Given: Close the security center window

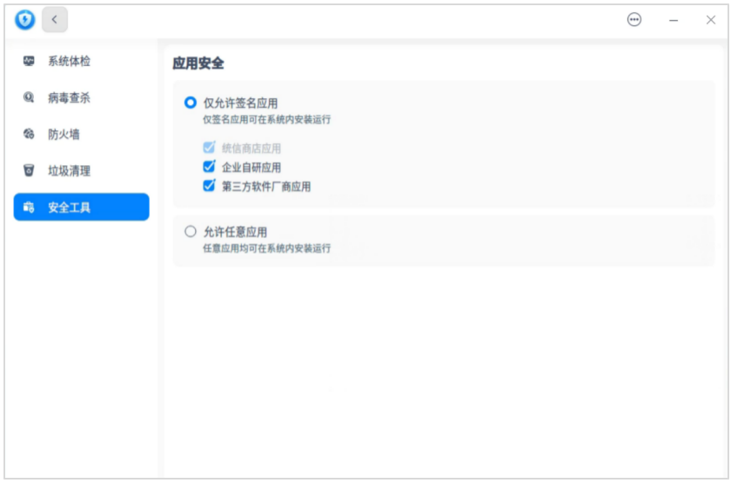Looking at the screenshot, I should click(710, 20).
